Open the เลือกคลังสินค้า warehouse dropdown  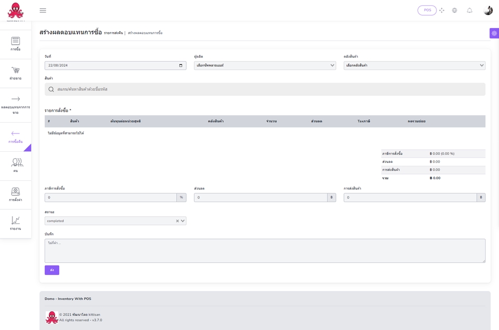pyautogui.click(x=413, y=65)
